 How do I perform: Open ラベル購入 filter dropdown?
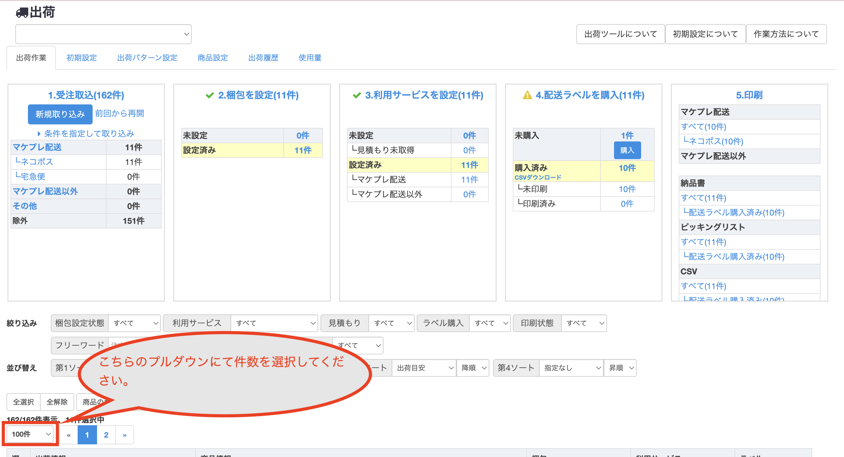tap(490, 323)
